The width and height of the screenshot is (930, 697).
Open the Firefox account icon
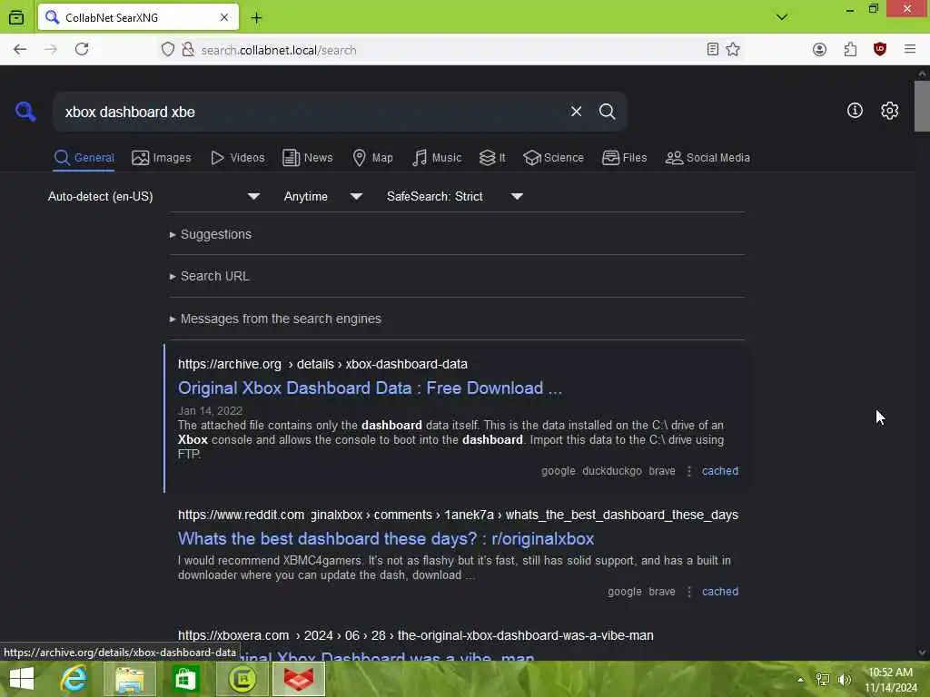coord(819,50)
